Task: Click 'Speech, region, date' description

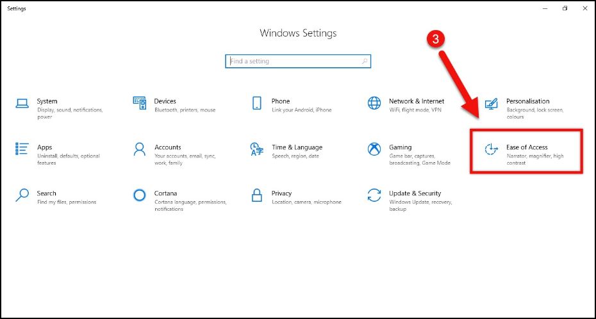Action: coord(295,156)
